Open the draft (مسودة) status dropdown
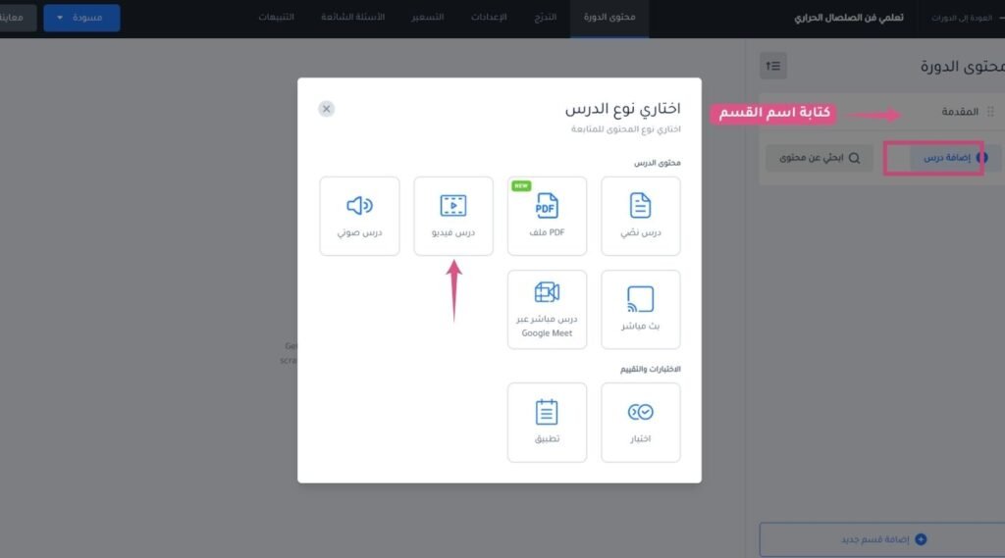 click(x=81, y=18)
